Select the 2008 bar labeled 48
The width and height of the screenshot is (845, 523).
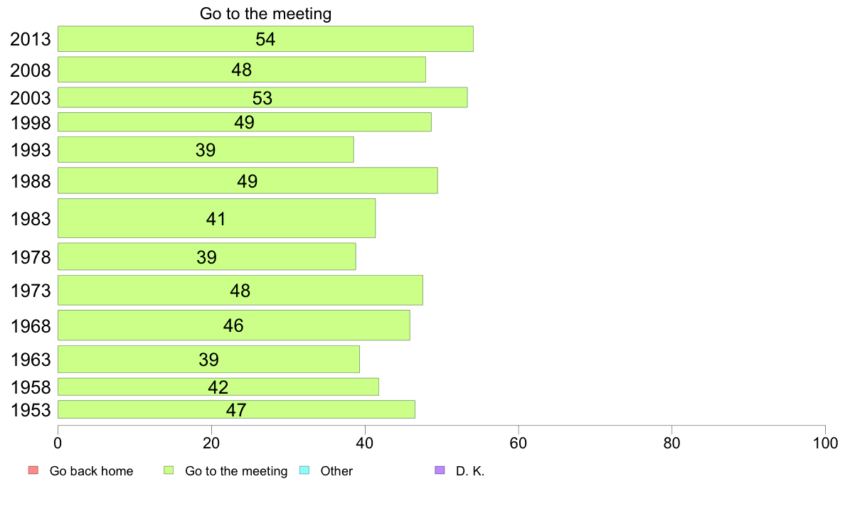click(241, 70)
